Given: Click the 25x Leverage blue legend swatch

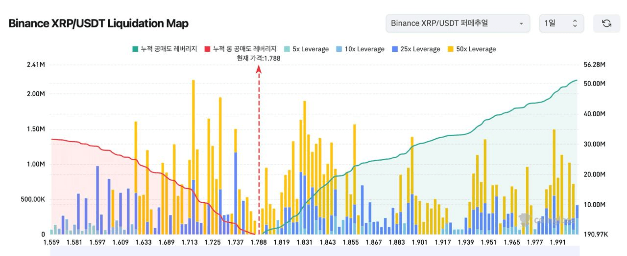Looking at the screenshot, I should point(395,49).
